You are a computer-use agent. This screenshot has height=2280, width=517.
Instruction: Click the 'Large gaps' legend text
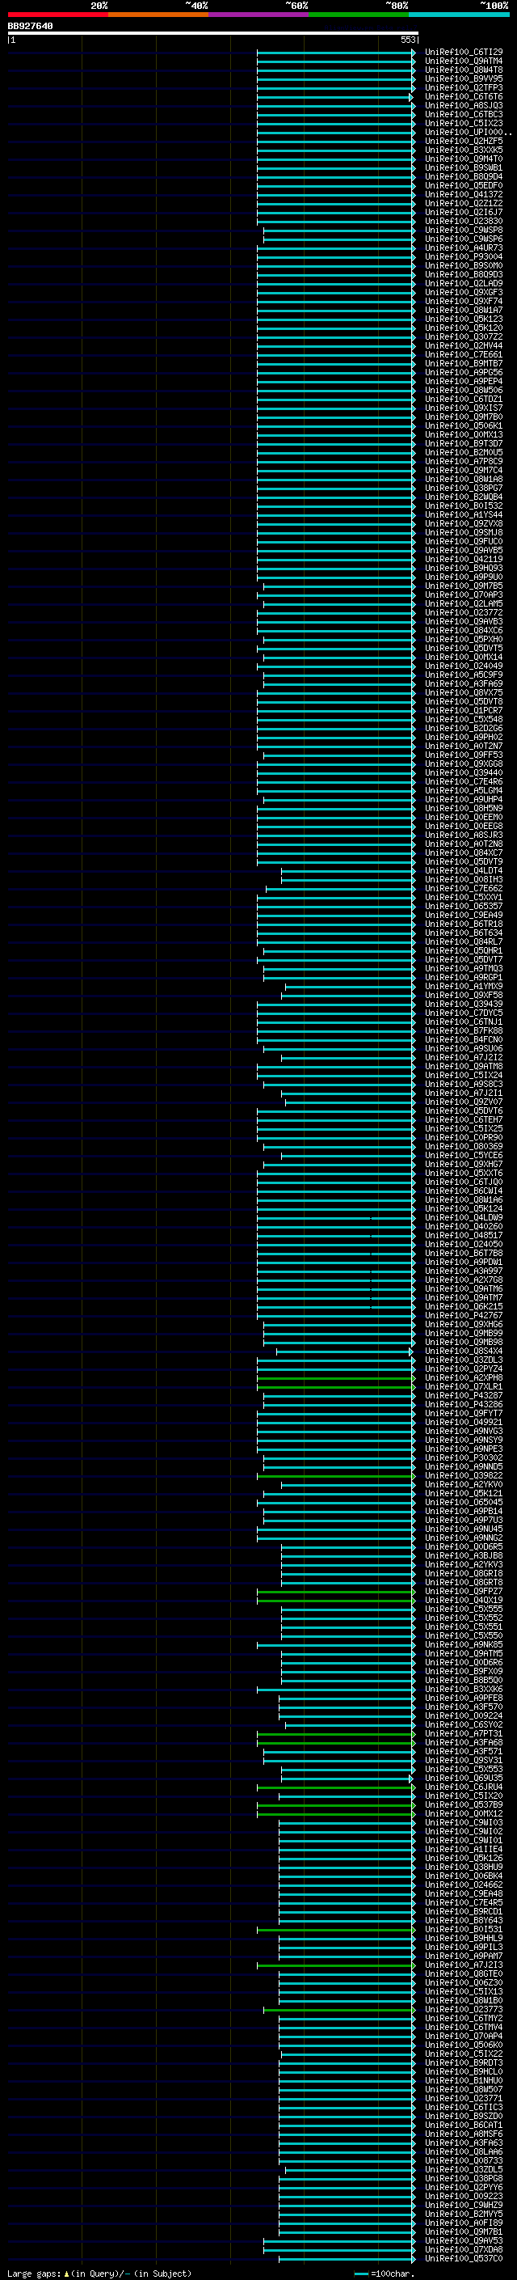(35, 2274)
